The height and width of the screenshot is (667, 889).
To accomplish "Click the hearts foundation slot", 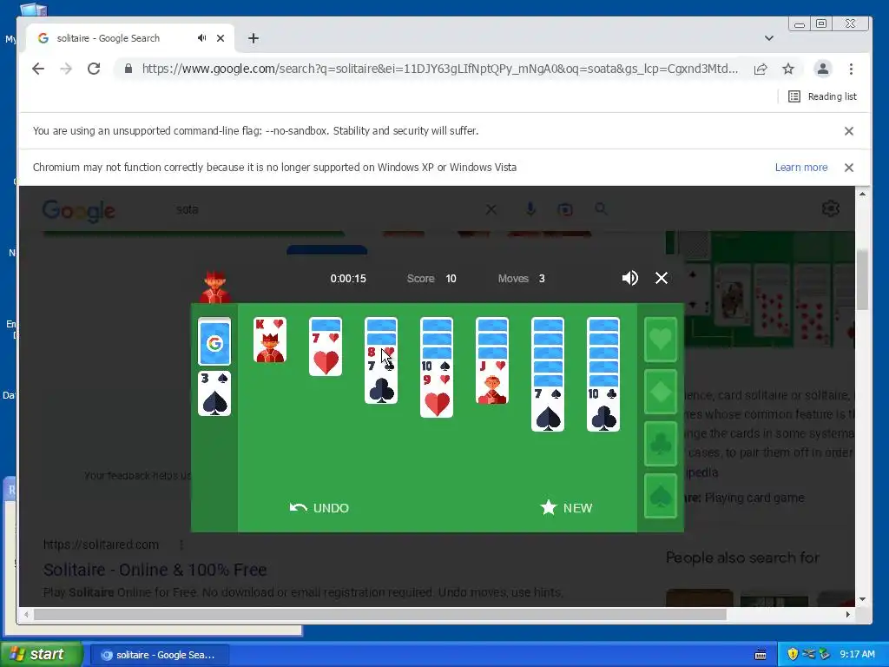I will click(661, 340).
